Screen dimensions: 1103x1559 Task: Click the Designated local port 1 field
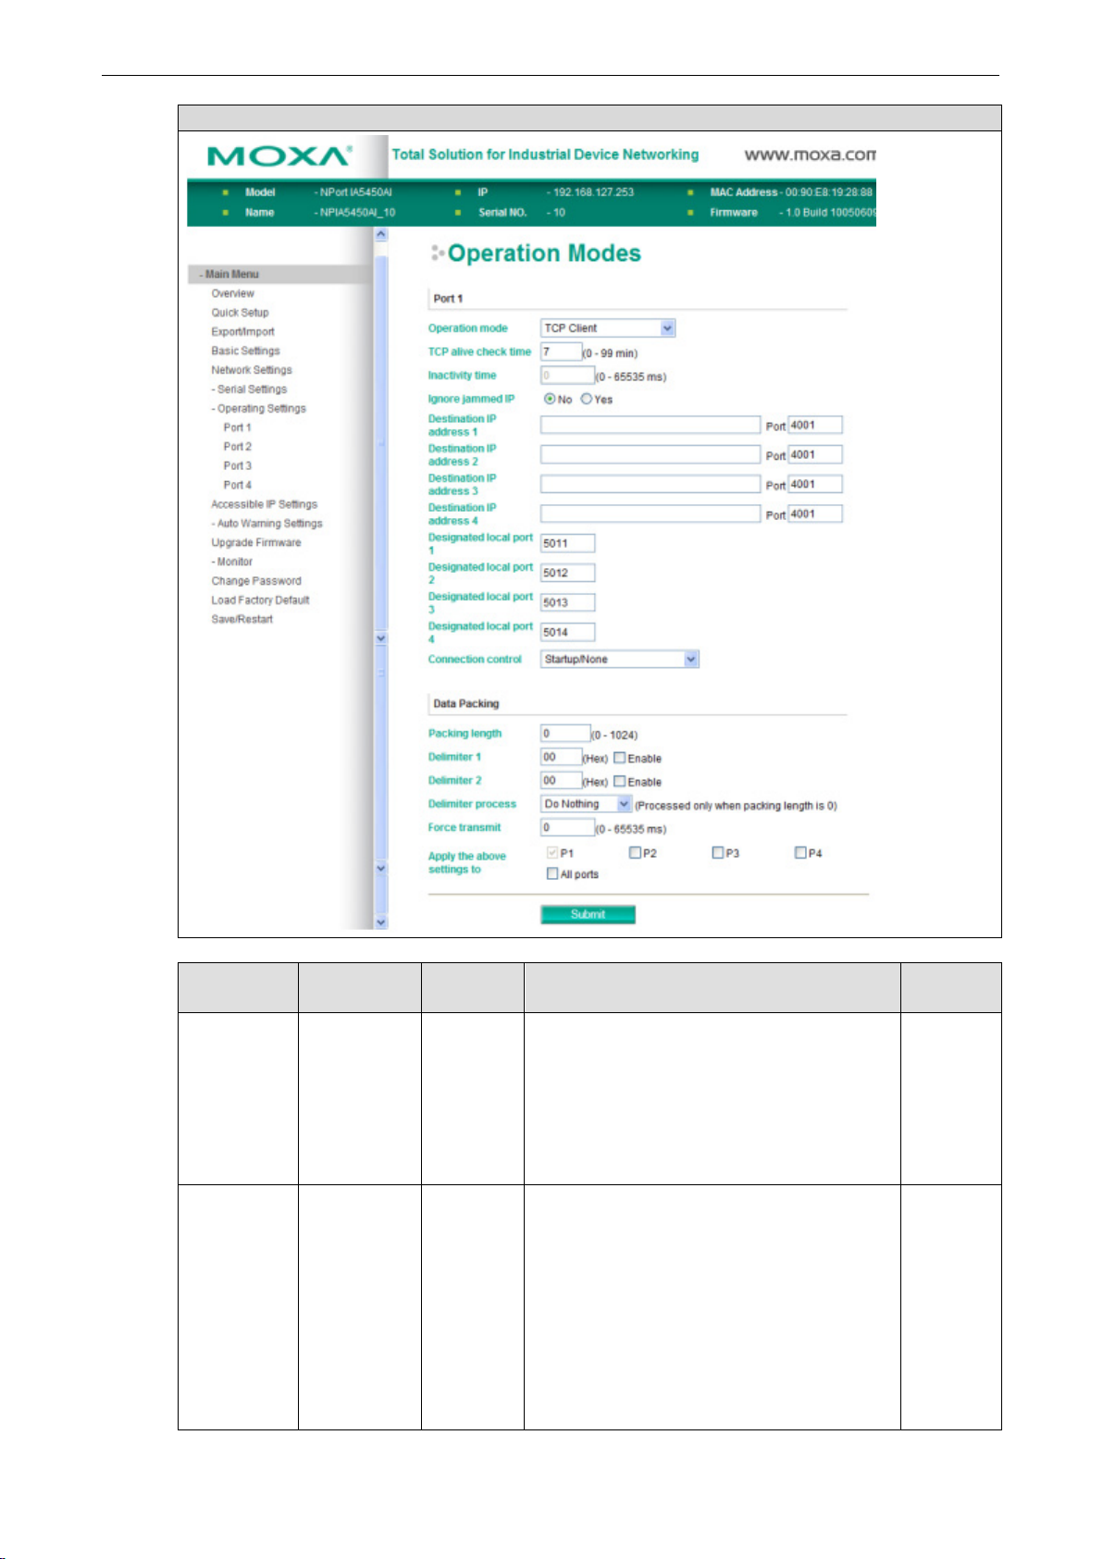tap(567, 544)
